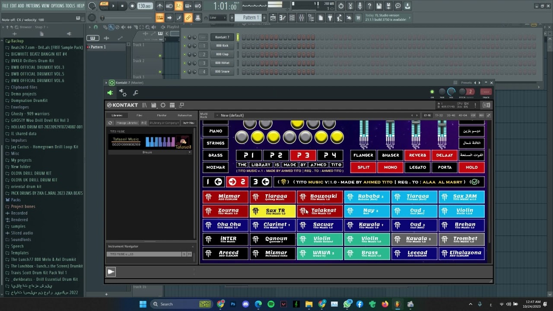
Task: Edit the 130 tempo field
Action: tap(145, 6)
